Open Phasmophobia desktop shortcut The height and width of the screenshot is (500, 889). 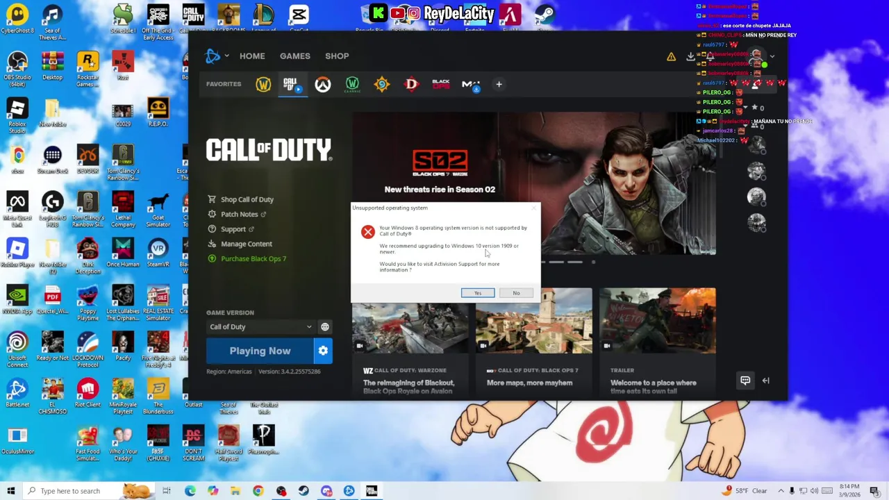(263, 440)
